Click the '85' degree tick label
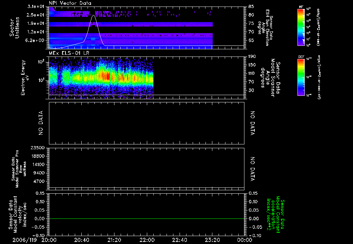 tap(251, 6)
